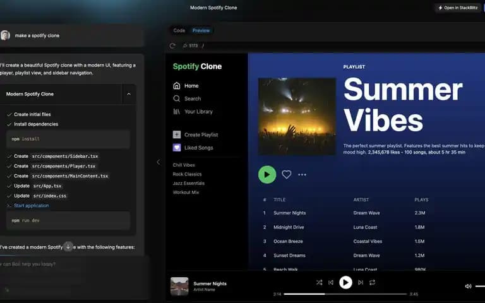Seek within the song progress bar

point(345,294)
